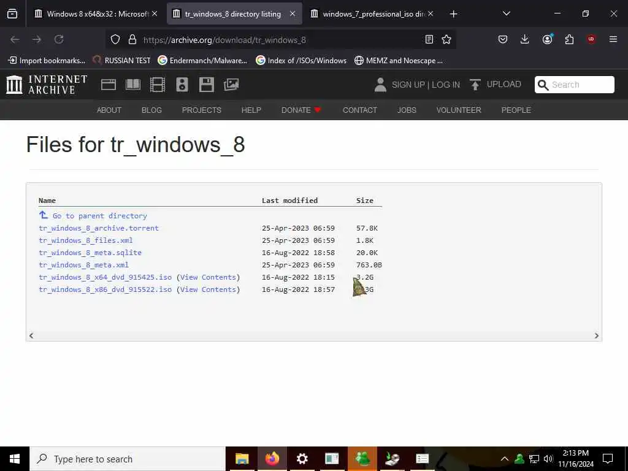
Task: Expand the list all tabs chevron
Action: pos(506,13)
